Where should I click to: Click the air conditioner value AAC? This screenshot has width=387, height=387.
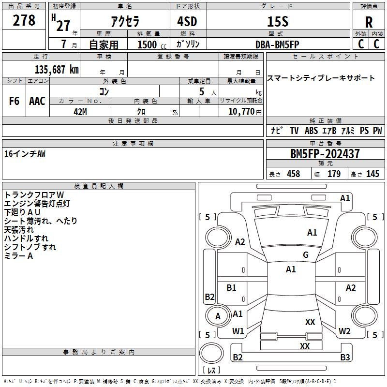(x=37, y=101)
